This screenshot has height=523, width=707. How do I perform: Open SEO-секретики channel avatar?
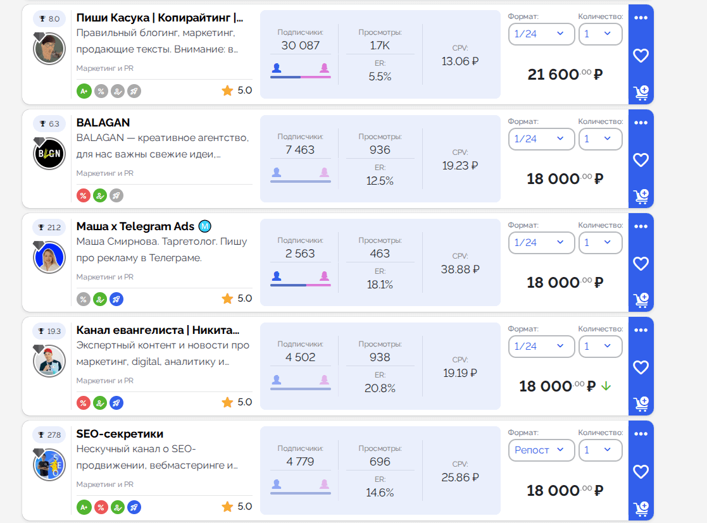[x=49, y=464]
